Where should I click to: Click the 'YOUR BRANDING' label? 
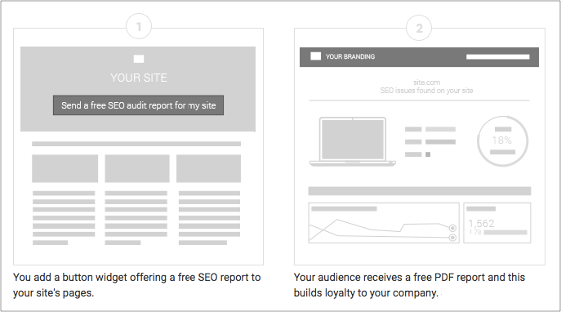tap(350, 56)
